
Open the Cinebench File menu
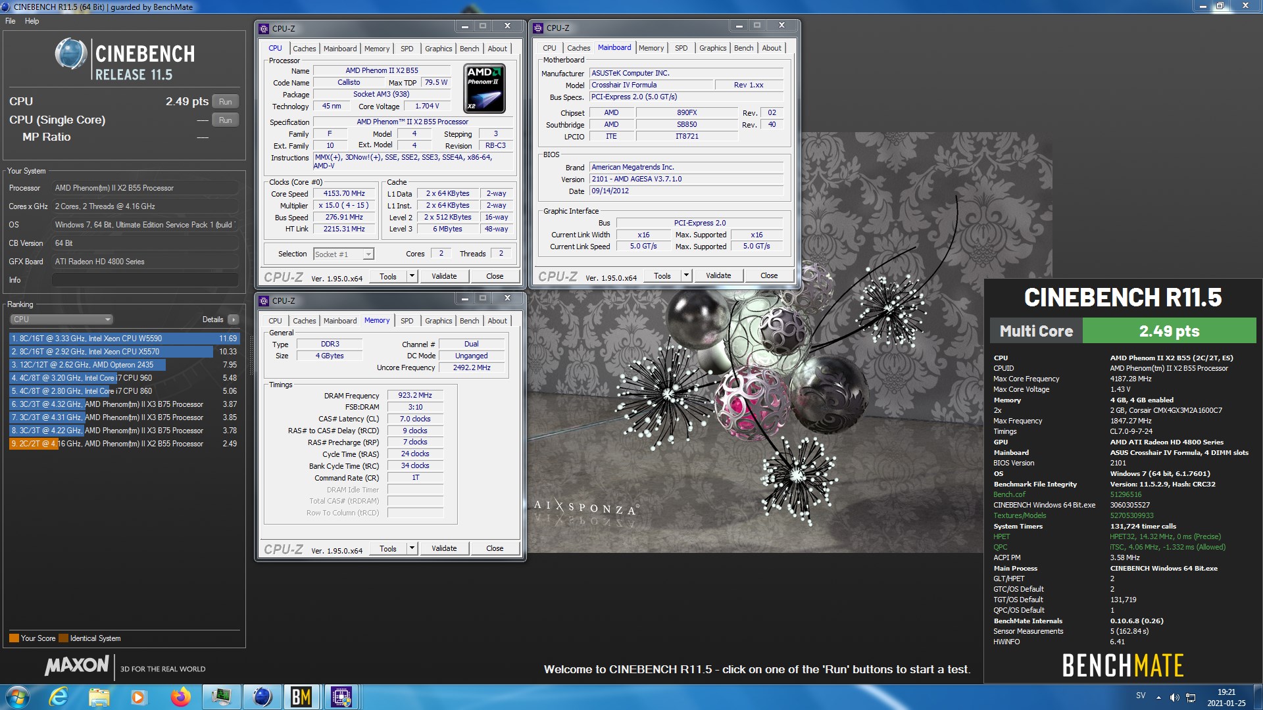coord(11,21)
